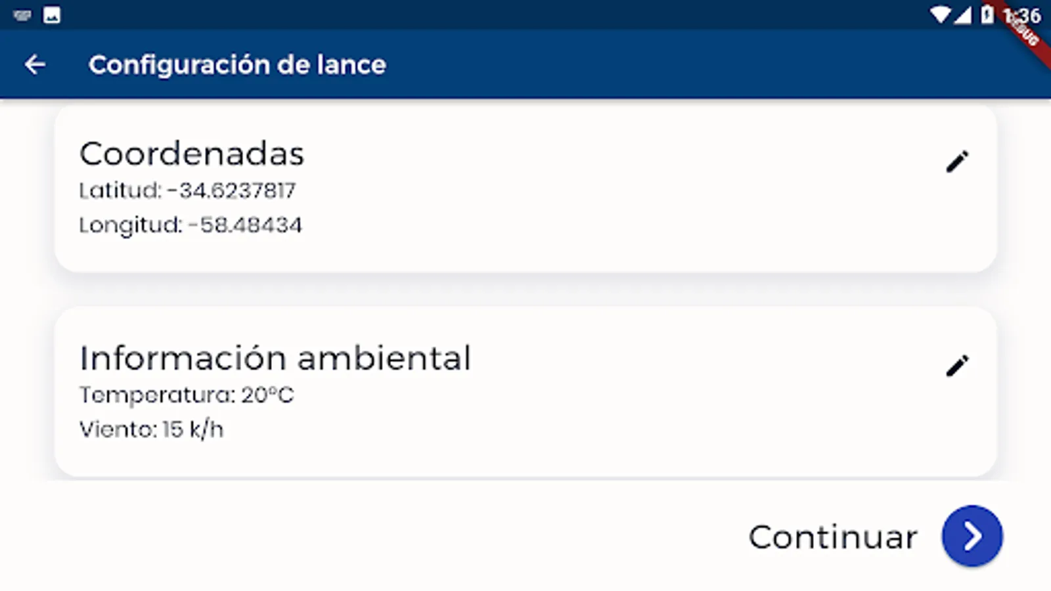This screenshot has height=591, width=1051.
Task: Select the Información ambiental card heading
Action: tap(275, 359)
